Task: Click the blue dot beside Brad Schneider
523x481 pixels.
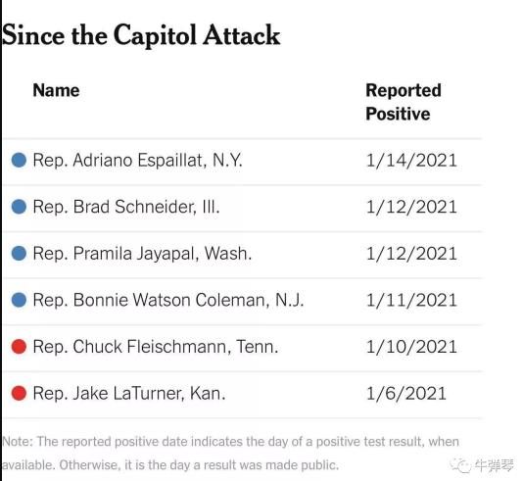Action: tap(19, 207)
